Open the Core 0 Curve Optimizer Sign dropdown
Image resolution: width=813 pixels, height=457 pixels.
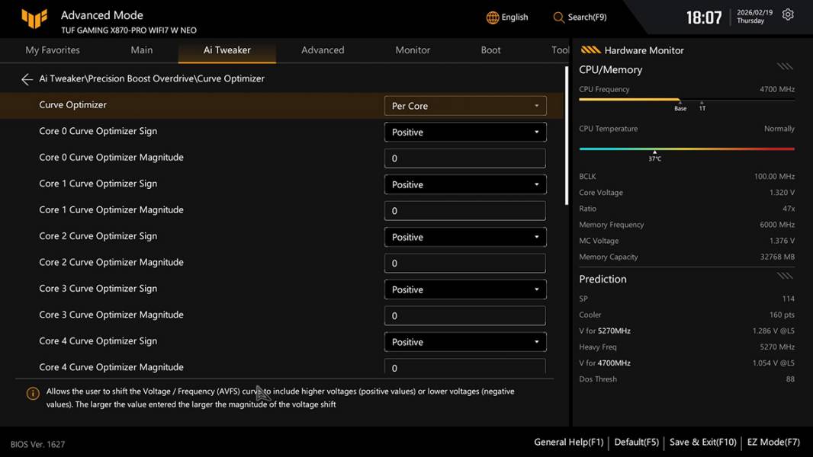(x=465, y=133)
